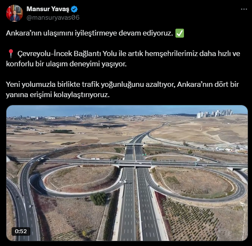Click the blue verified badge
Screen dimensions: 252x246
[x=74, y=9]
